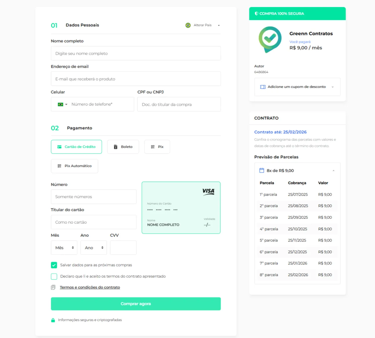The image size is (375, 338).
Task: Click the QR icon in the Pix option
Action: point(153,147)
